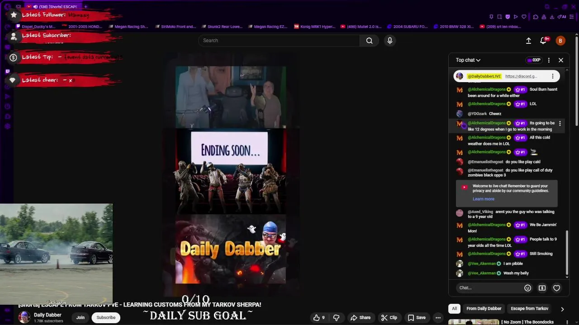579x325 pixels.
Task: Select Escape from Tarkov chip
Action: pyautogui.click(x=529, y=309)
